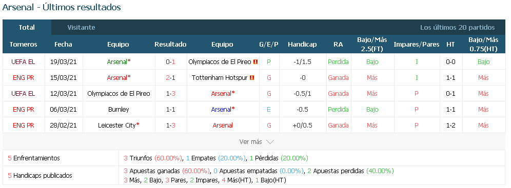
Task: Open UEFA EL tournament in first row
Action: click(23, 62)
